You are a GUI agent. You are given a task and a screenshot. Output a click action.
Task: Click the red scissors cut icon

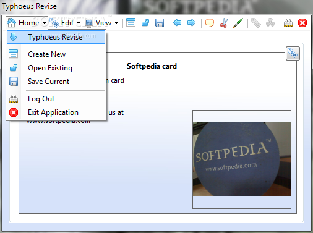point(224,23)
